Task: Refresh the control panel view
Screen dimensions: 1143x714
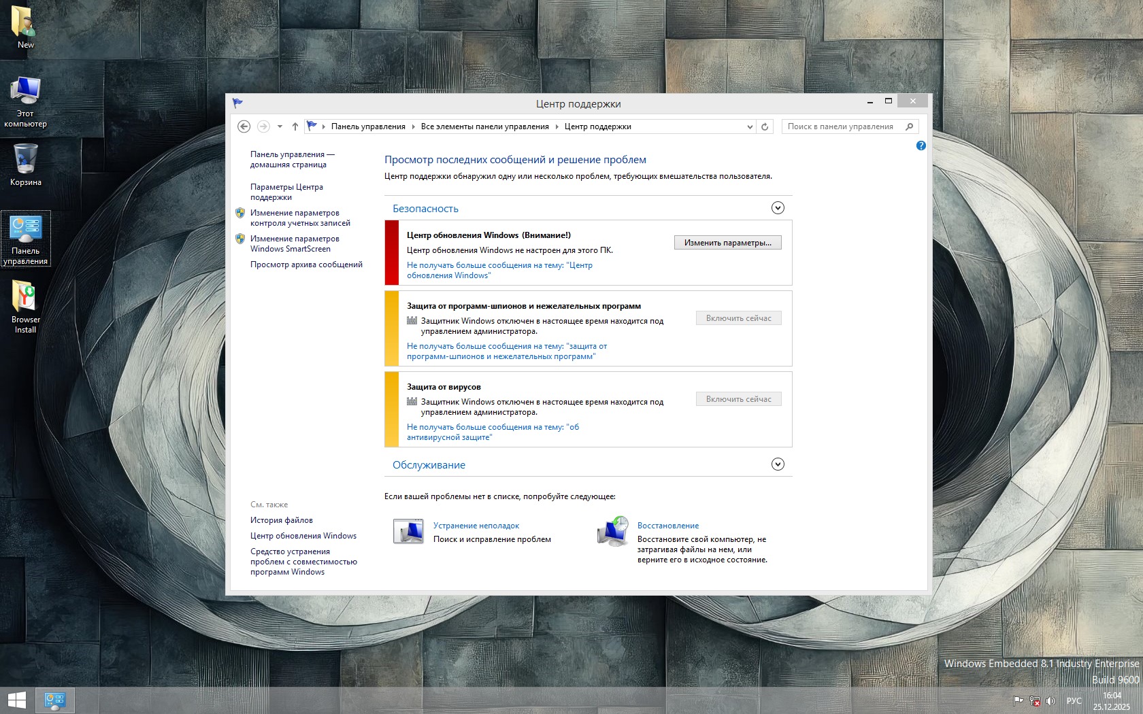Action: pyautogui.click(x=765, y=126)
